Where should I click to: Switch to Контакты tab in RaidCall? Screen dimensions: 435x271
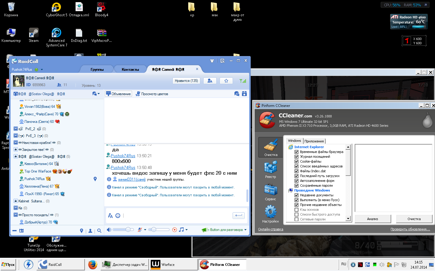[x=130, y=70]
